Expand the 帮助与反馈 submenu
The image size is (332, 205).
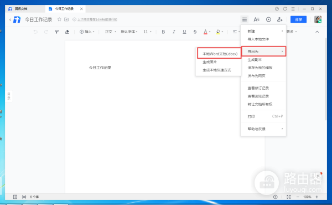tap(263, 129)
